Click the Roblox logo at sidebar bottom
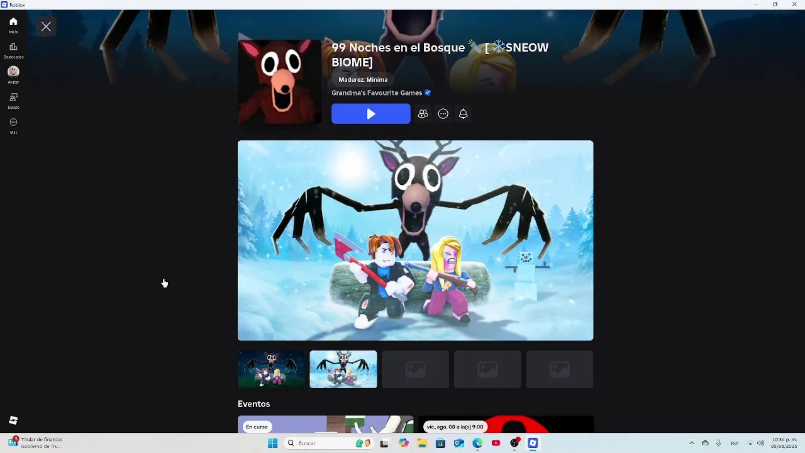The height and width of the screenshot is (453, 805). [13, 420]
